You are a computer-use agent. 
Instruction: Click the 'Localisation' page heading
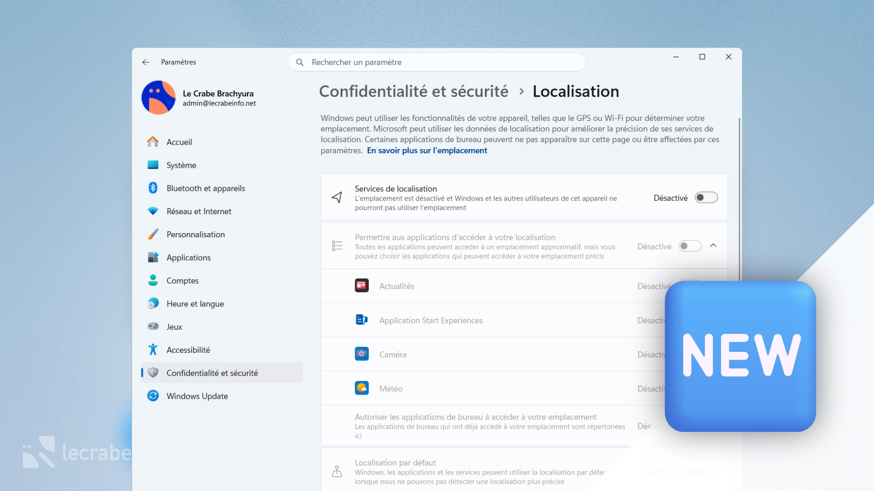click(x=576, y=91)
